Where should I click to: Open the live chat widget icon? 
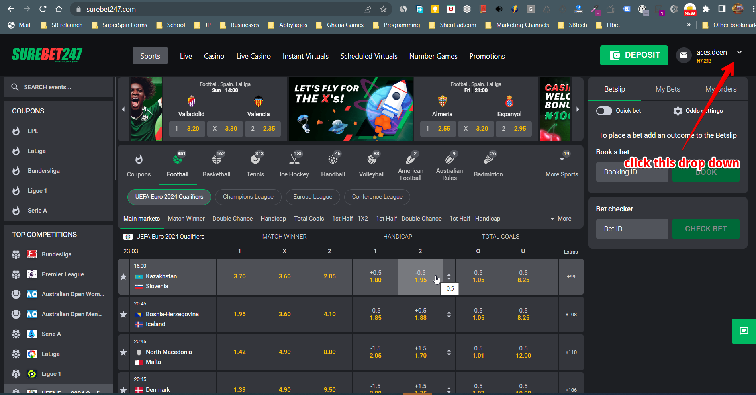744,331
